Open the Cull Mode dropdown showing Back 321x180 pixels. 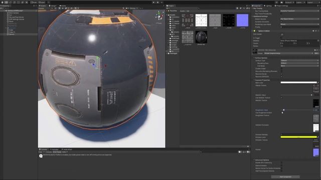click(300, 66)
